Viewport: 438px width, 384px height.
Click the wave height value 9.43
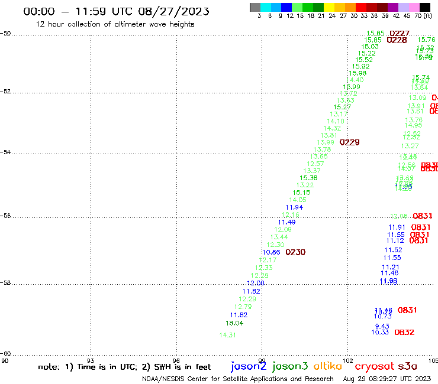tap(382, 326)
